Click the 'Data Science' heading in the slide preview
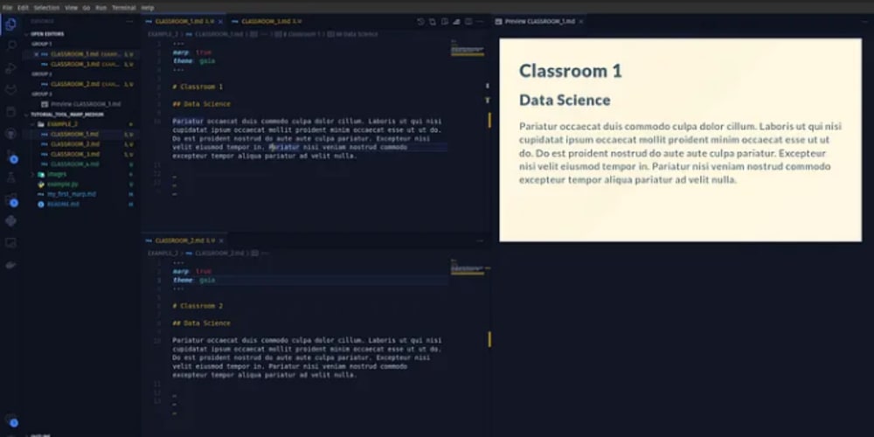Image resolution: width=874 pixels, height=437 pixels. 565,101
